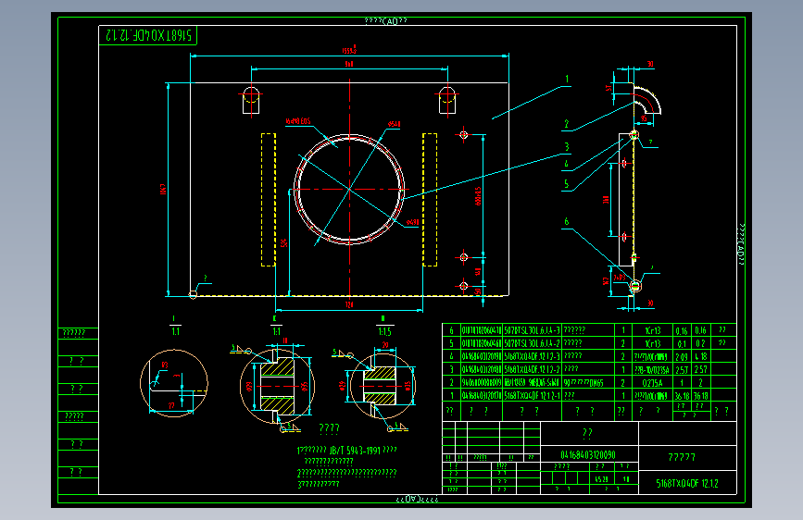Select the drawing number 04168403120090

click(588, 454)
